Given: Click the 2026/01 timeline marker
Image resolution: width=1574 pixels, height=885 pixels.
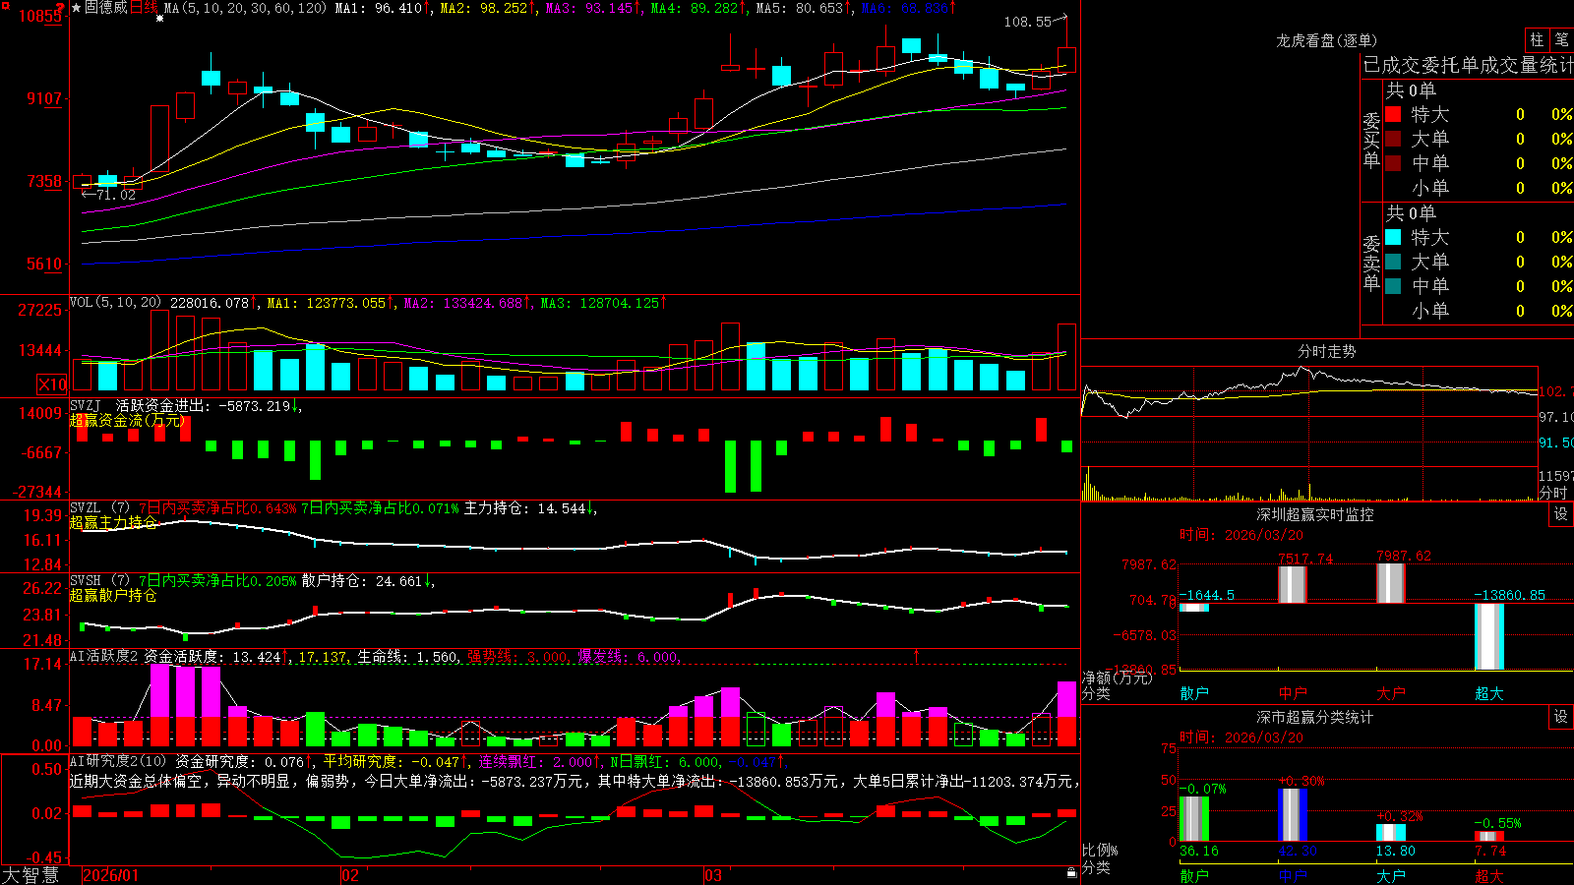Looking at the screenshot, I should pyautogui.click(x=111, y=875).
